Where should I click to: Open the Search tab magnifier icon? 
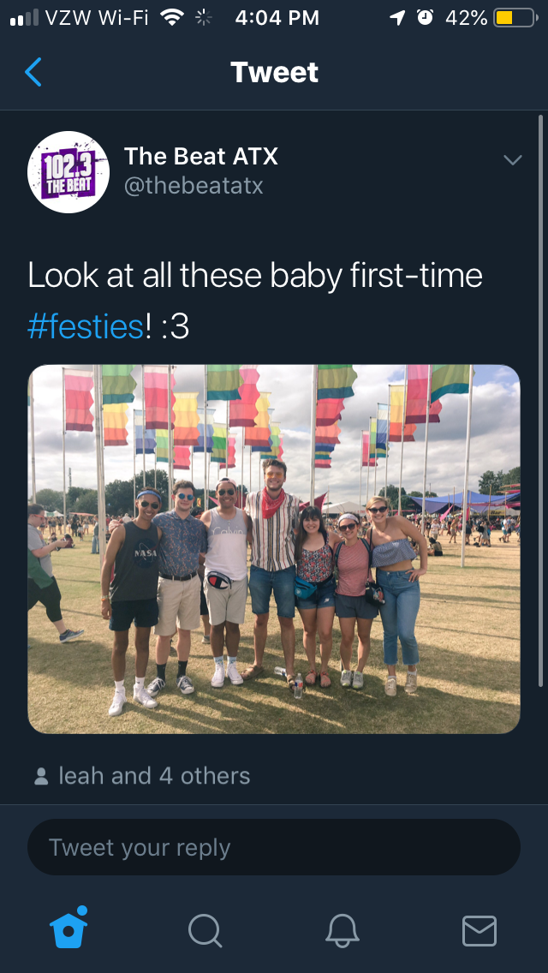pos(205,931)
